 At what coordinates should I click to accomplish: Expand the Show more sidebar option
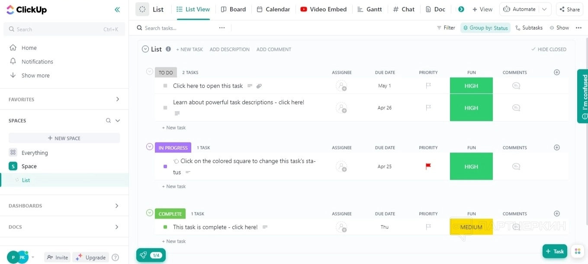(35, 75)
